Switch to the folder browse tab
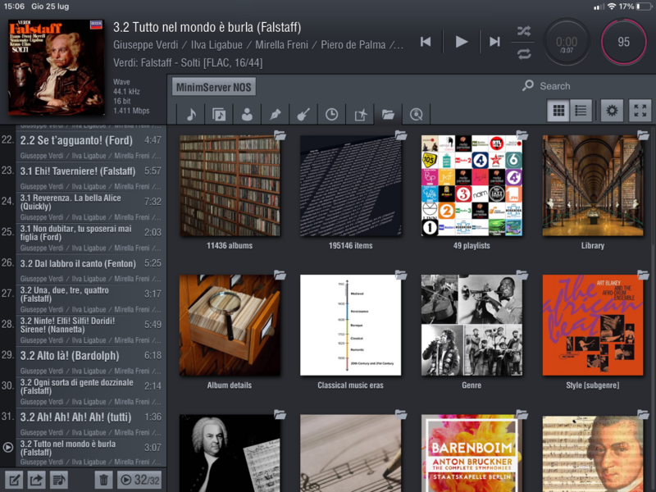The height and width of the screenshot is (492, 656). point(388,115)
